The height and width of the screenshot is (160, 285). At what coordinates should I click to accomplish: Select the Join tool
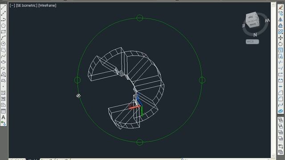(281, 87)
